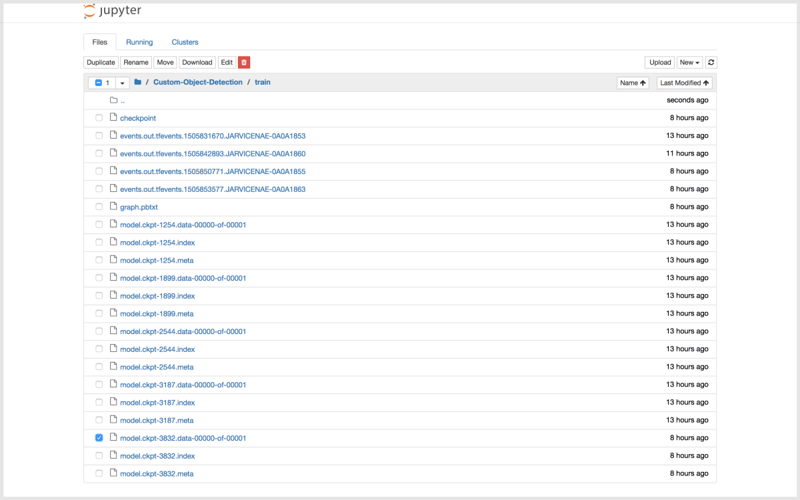Check the box for graph.pbtxt
Viewport: 800px width, 500px height.
[99, 207]
